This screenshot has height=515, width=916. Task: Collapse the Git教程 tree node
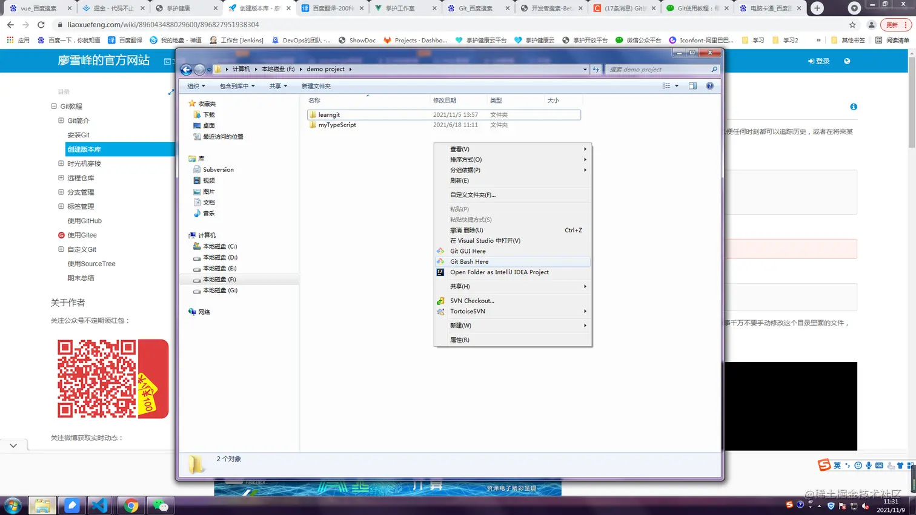click(54, 106)
